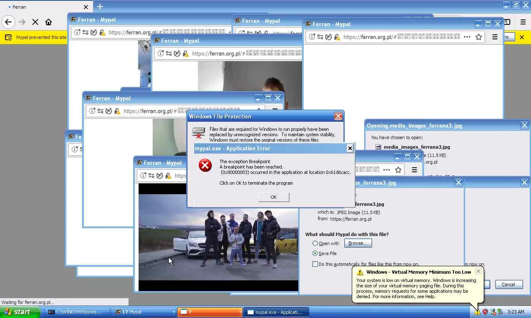Click the forward arrow in the main toolbar
Screen dimensions: 531x318
(22, 22)
